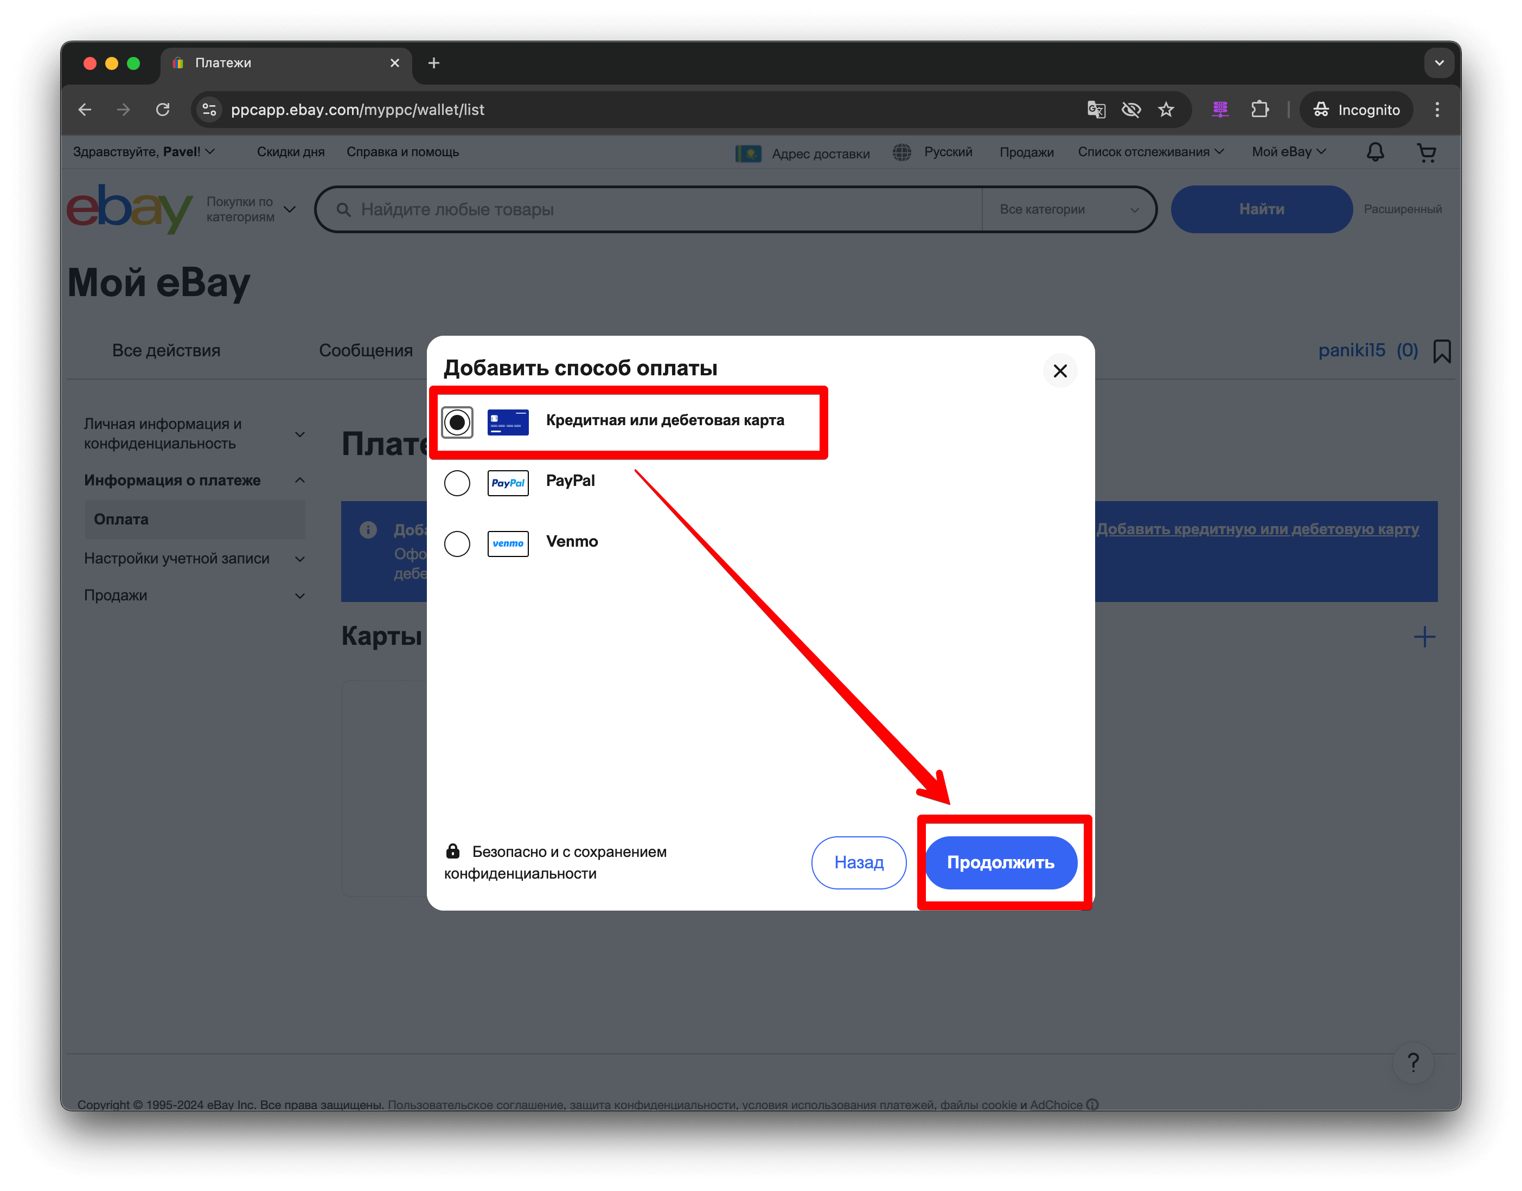This screenshot has width=1522, height=1191.
Task: Click the eBay logo
Action: point(130,209)
